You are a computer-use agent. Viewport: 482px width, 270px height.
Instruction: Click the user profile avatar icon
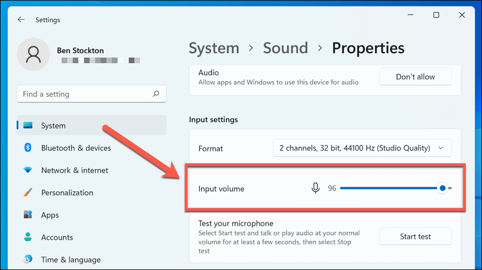[33, 54]
